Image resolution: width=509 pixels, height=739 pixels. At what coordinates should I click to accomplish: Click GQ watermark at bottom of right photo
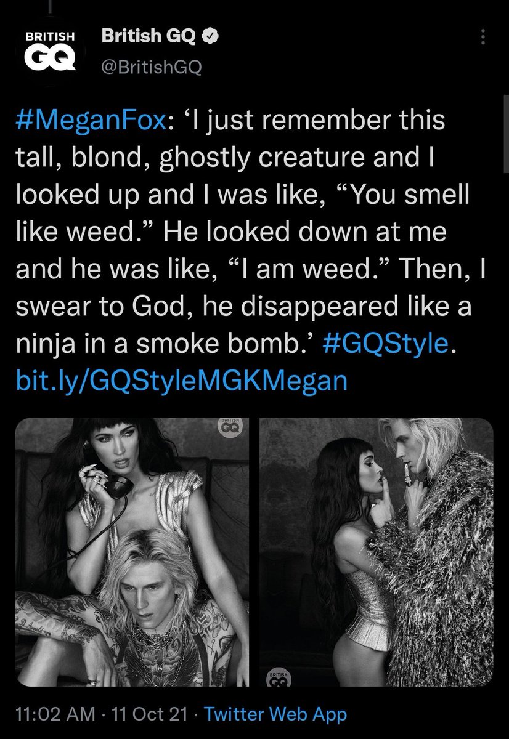click(280, 676)
